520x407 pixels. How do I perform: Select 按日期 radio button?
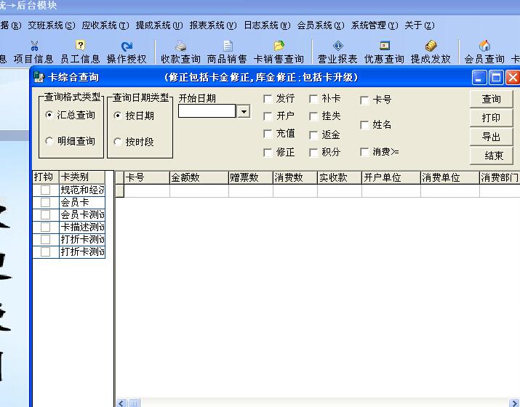[117, 116]
